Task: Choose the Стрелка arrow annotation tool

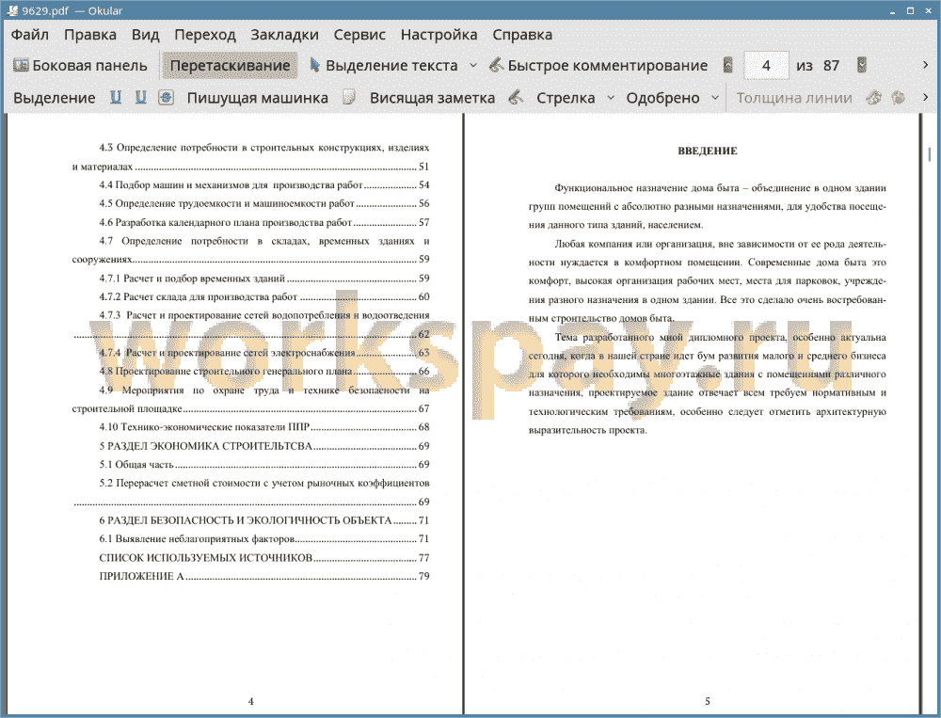Action: (566, 98)
